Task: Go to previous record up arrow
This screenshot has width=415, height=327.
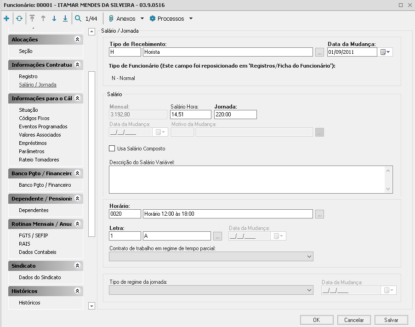Action: click(43, 18)
